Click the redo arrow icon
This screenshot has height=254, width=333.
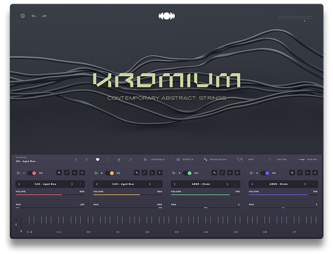tap(44, 16)
